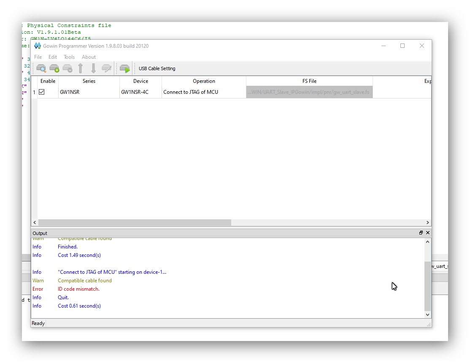Click the Output panel title label

pos(40,233)
